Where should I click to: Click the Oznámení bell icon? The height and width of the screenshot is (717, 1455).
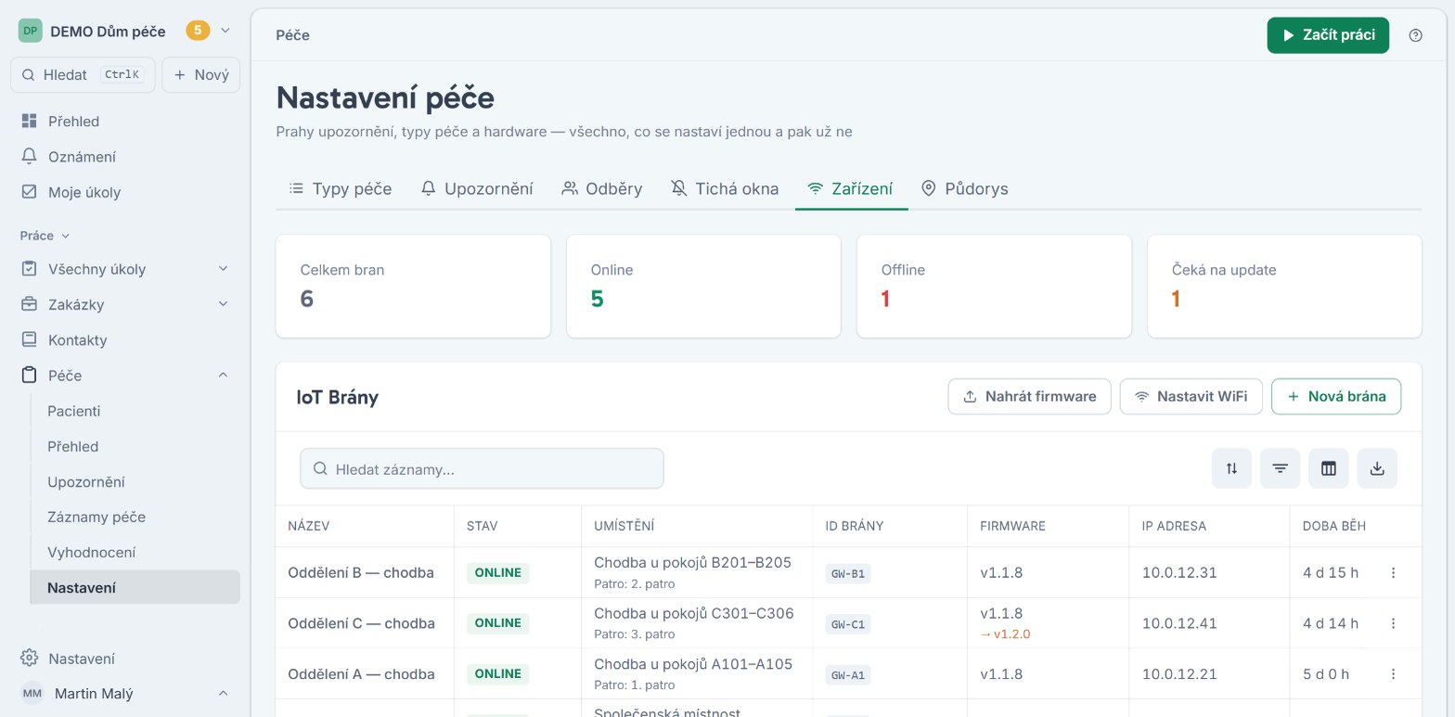[x=29, y=157]
